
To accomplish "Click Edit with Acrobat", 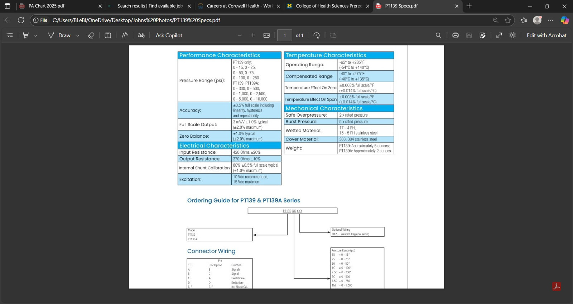I will [x=546, y=35].
